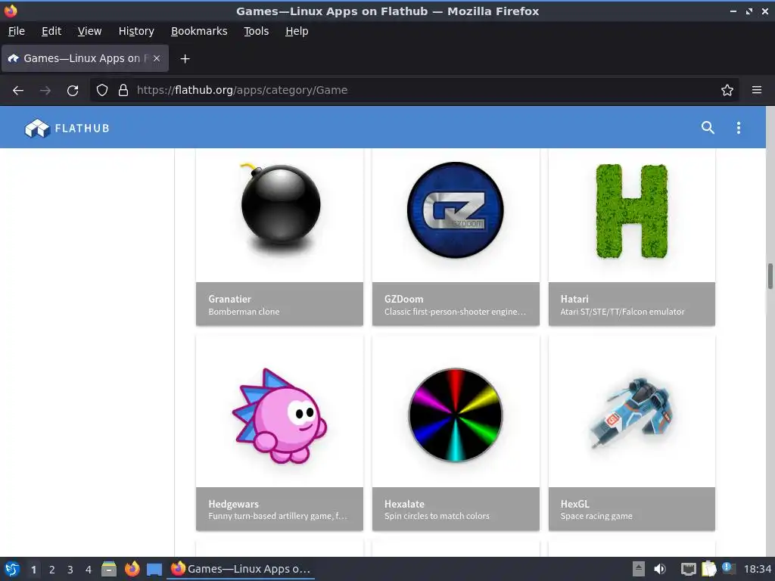Open the Lubuntu start menu icon
The width and height of the screenshot is (775, 581).
click(x=12, y=569)
